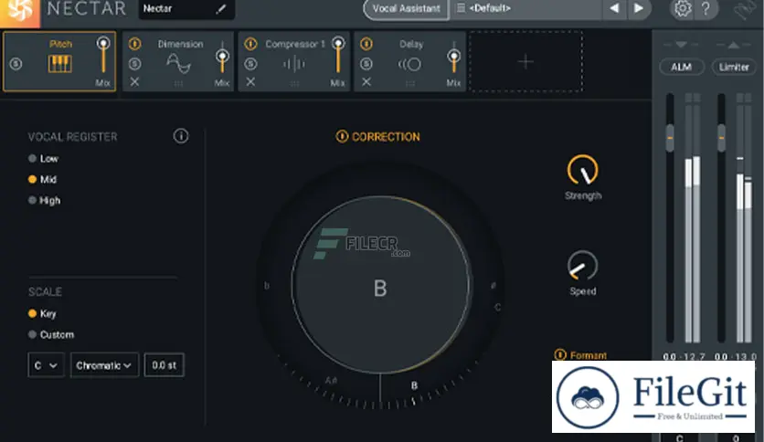Toggle the ALM button
Image resolution: width=764 pixels, height=442 pixels.
pyautogui.click(x=681, y=68)
